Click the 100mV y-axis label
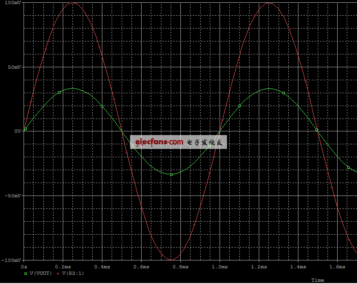Image resolution: width=357 pixels, height=284 pixels. point(13,3)
